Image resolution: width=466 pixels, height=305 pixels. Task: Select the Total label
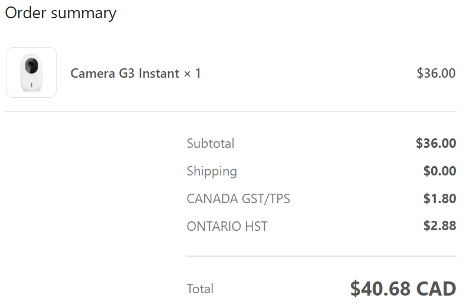coord(200,289)
